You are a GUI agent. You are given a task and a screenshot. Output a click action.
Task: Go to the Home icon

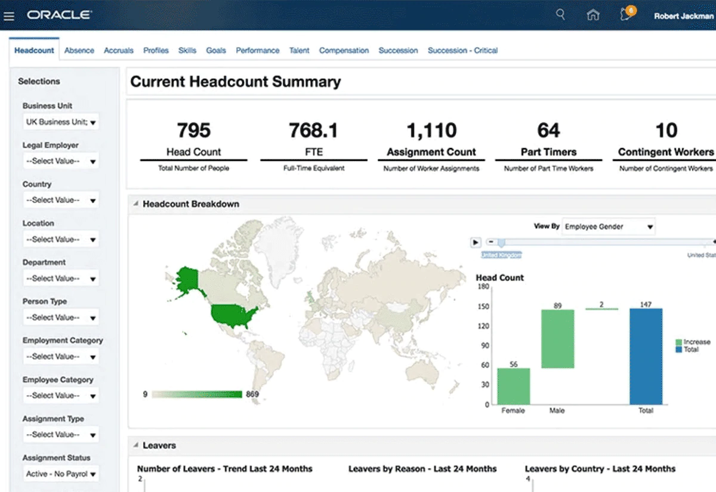(x=593, y=16)
